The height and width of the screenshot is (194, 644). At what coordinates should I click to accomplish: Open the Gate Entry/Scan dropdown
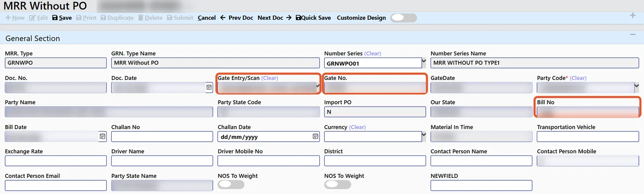click(x=317, y=86)
